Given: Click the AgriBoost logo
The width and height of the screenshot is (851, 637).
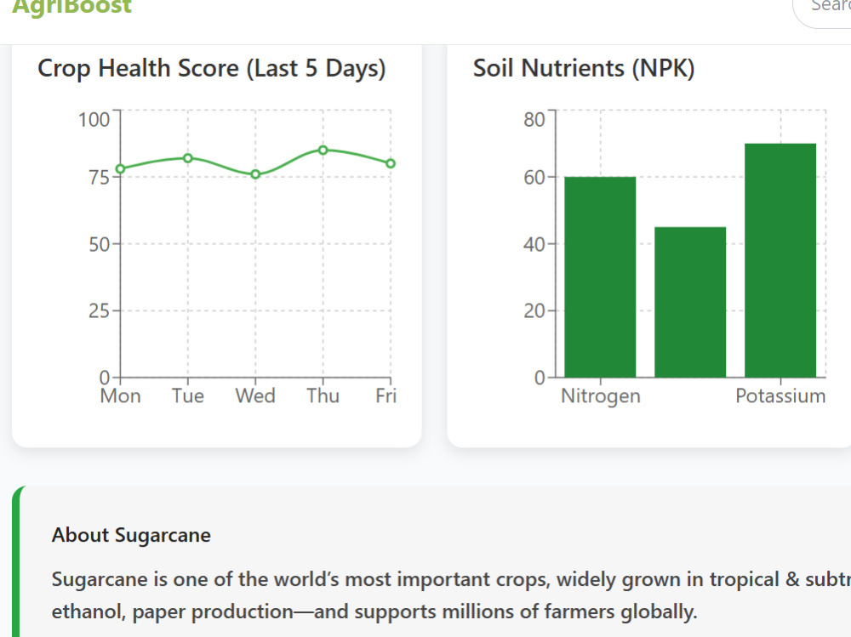Looking at the screenshot, I should (x=71, y=8).
